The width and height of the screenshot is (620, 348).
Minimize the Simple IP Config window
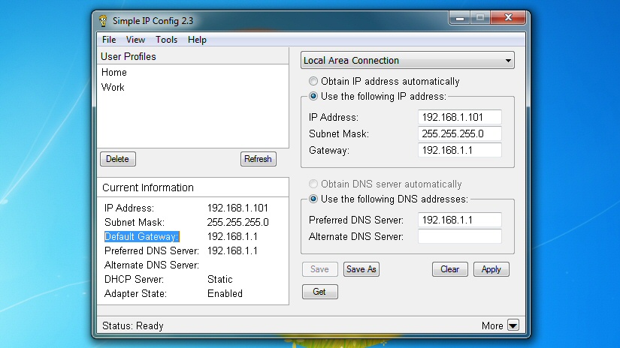459,18
